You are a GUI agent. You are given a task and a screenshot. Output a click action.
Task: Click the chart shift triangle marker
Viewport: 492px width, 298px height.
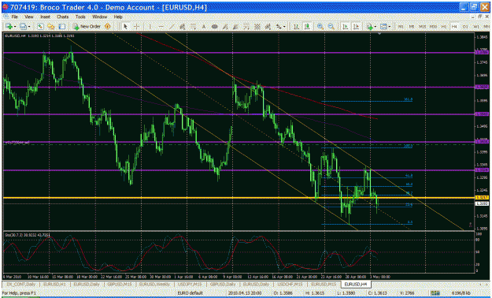click(379, 34)
